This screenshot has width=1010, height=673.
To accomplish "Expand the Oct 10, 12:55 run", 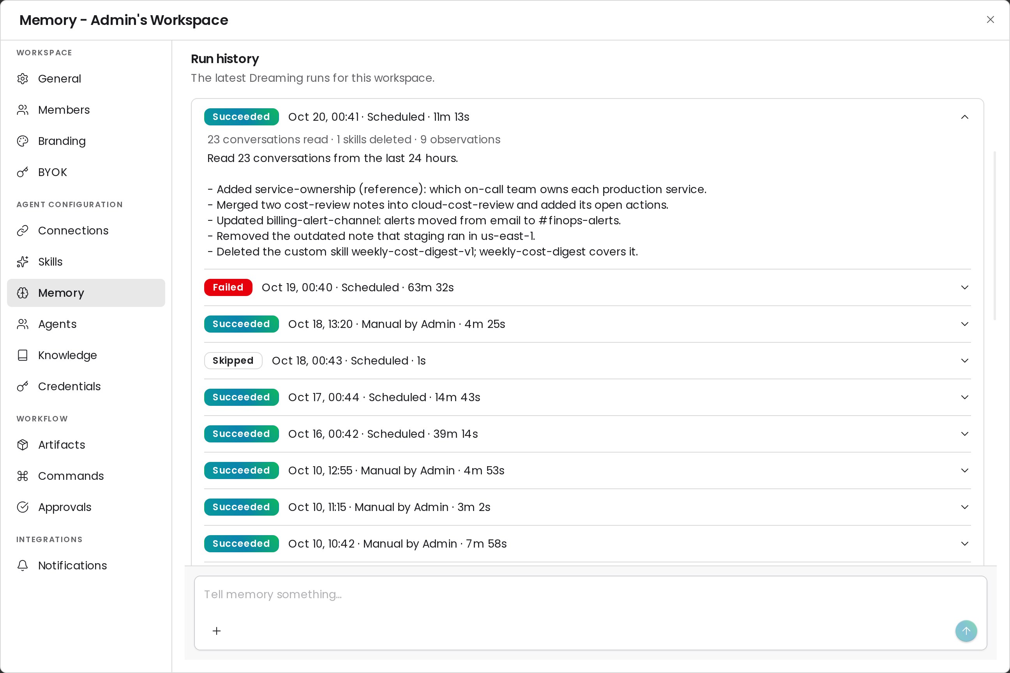I will pyautogui.click(x=964, y=470).
